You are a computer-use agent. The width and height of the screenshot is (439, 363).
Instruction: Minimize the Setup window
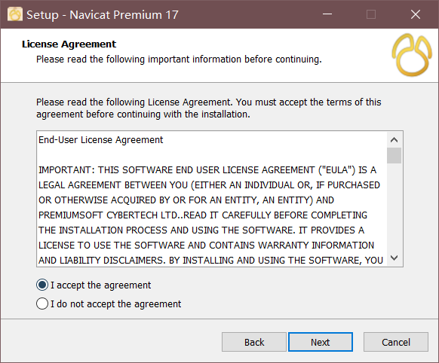point(327,14)
